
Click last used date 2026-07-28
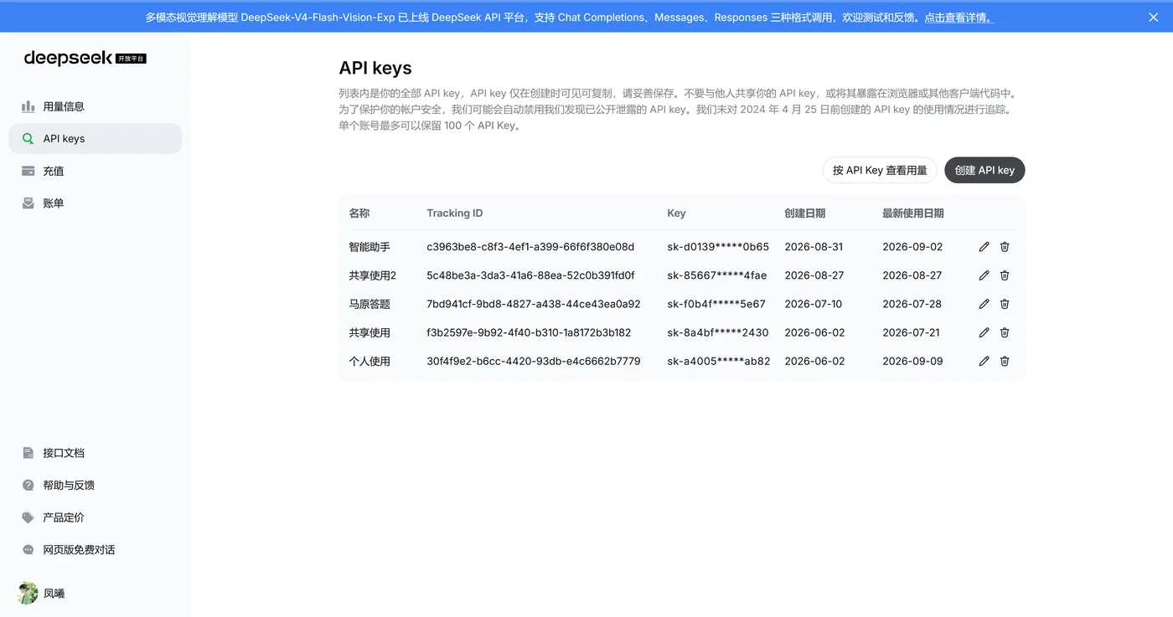912,304
